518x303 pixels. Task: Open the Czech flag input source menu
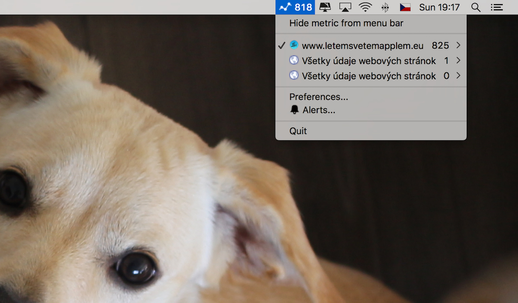405,7
